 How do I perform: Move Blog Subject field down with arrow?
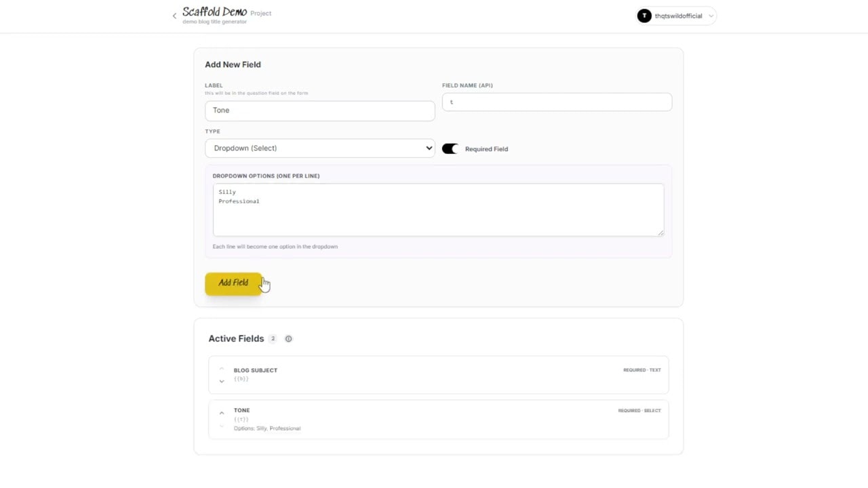222,382
